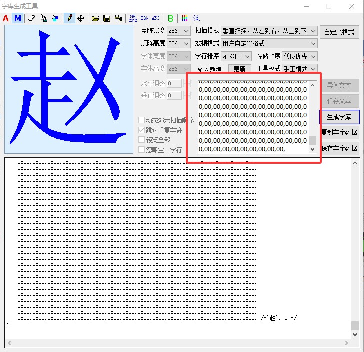Click the 垂直调整 value field

pyautogui.click(x=174, y=95)
